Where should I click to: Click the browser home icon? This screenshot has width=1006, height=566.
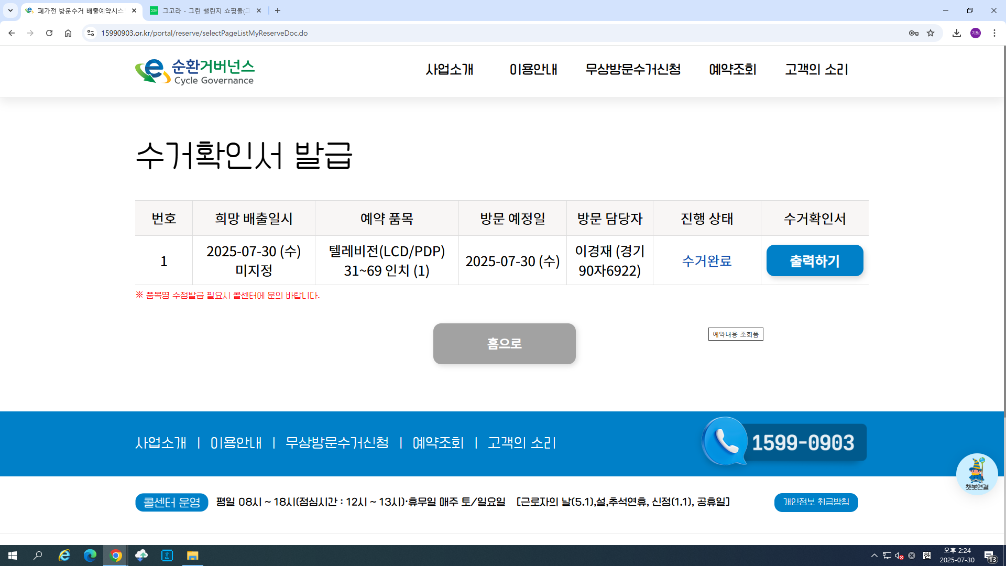coord(68,33)
